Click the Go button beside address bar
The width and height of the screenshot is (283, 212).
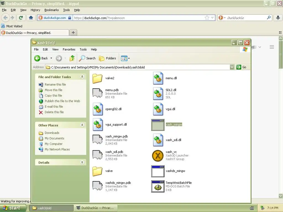click(241, 67)
